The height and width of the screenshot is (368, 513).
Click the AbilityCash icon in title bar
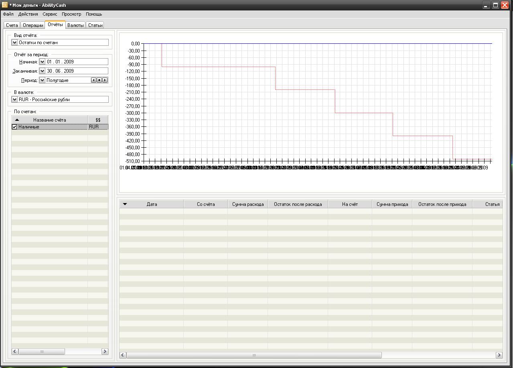point(5,5)
